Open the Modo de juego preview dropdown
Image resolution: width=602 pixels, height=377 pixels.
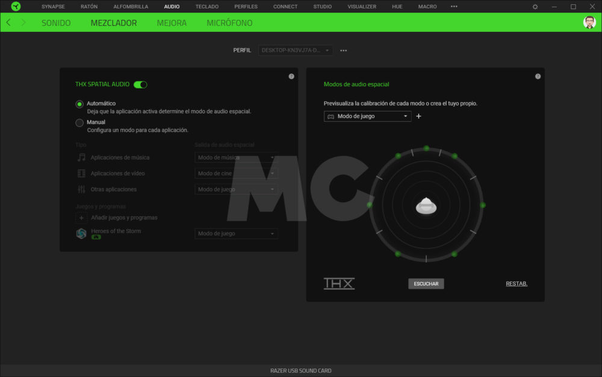[x=368, y=116]
